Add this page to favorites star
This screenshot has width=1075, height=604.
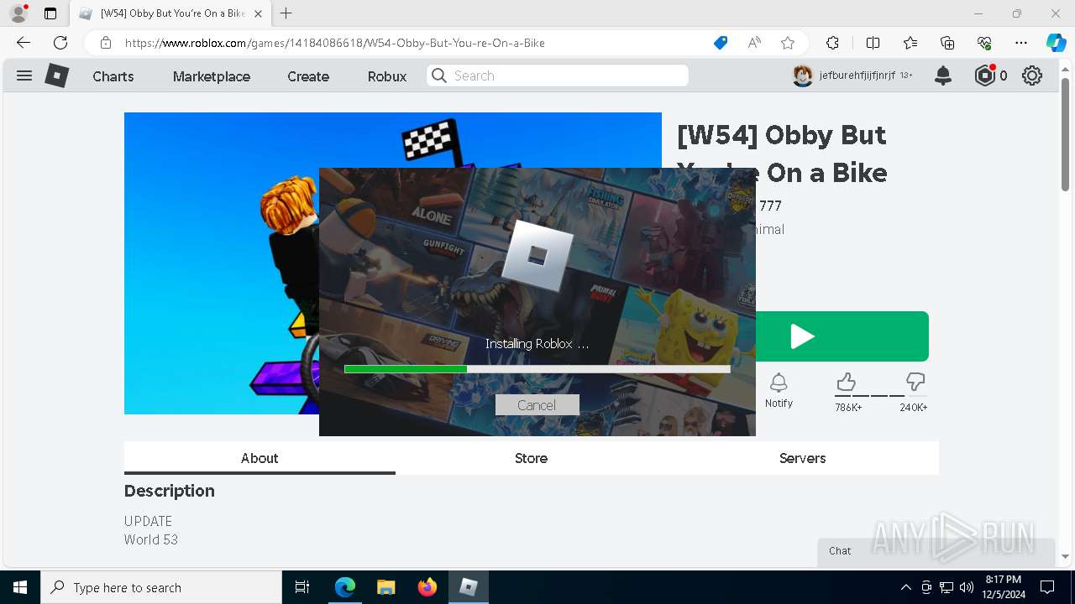tap(788, 43)
